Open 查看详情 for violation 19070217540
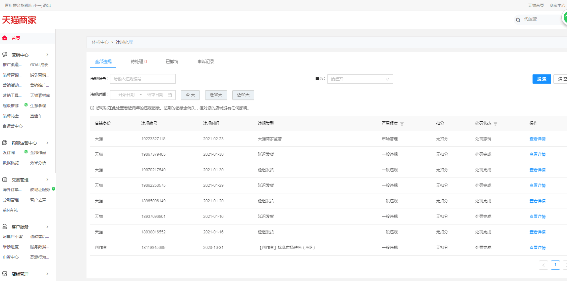Screen dimensions: 567x281 tap(537, 170)
